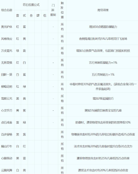Image resolution: width=138 pixels, height=174 pixels.
Task: Click the 组合名称 column header
Action: (7, 10)
